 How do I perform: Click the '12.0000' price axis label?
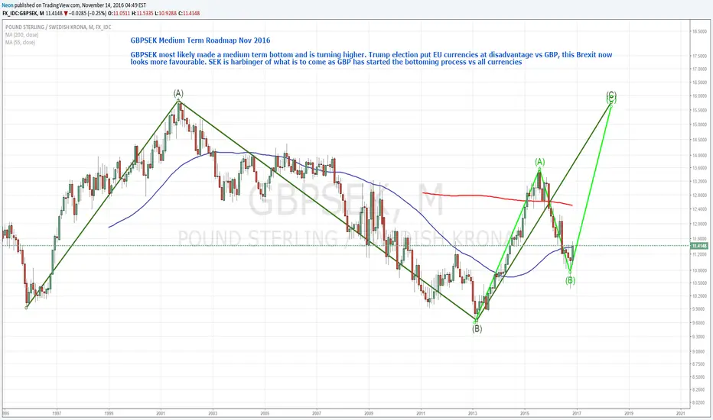tap(699, 224)
